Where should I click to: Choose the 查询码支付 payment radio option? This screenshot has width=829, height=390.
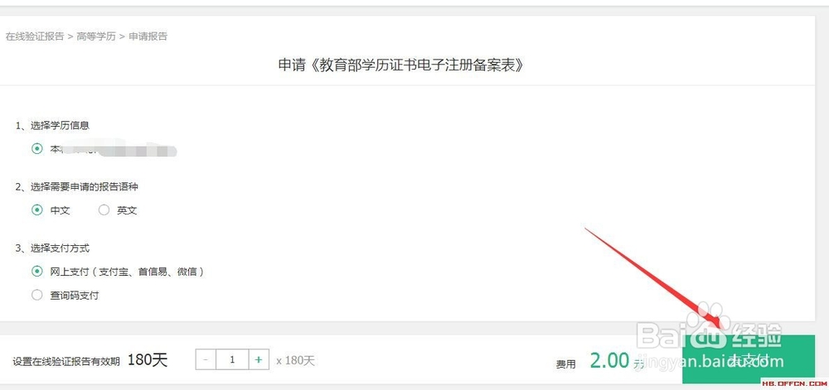[x=37, y=296]
